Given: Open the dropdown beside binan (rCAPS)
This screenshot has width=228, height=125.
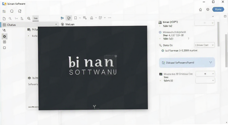Looking at the screenshot, I should coord(204,23).
